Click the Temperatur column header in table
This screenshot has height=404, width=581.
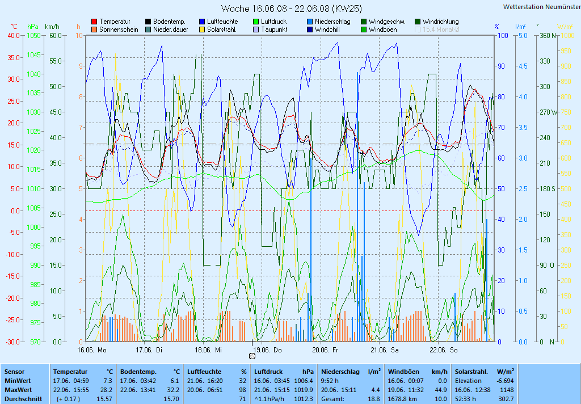70,372
